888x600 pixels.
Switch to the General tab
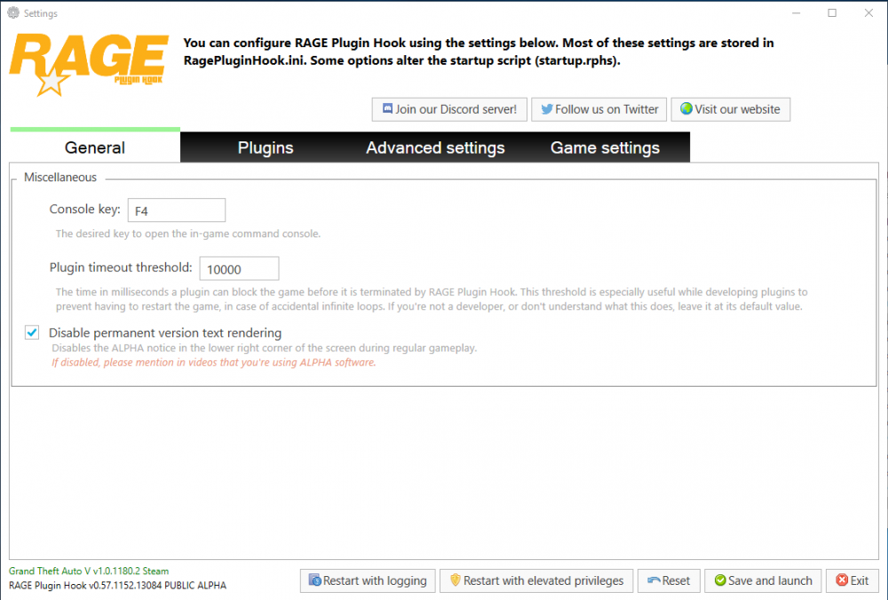click(95, 148)
